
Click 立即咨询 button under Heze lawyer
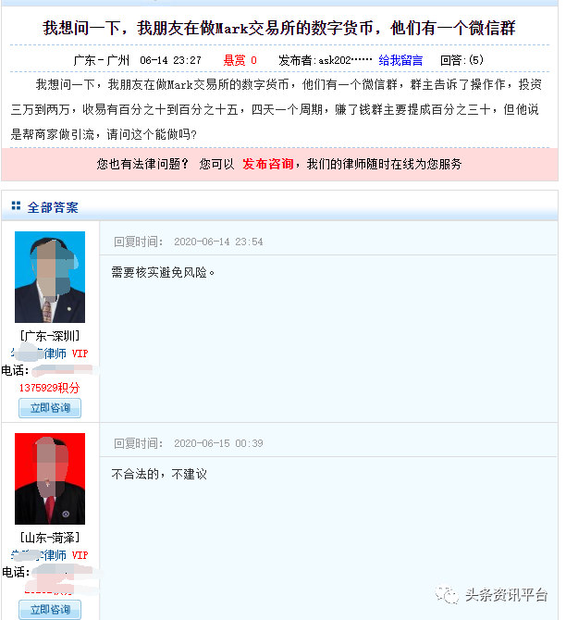click(x=50, y=609)
